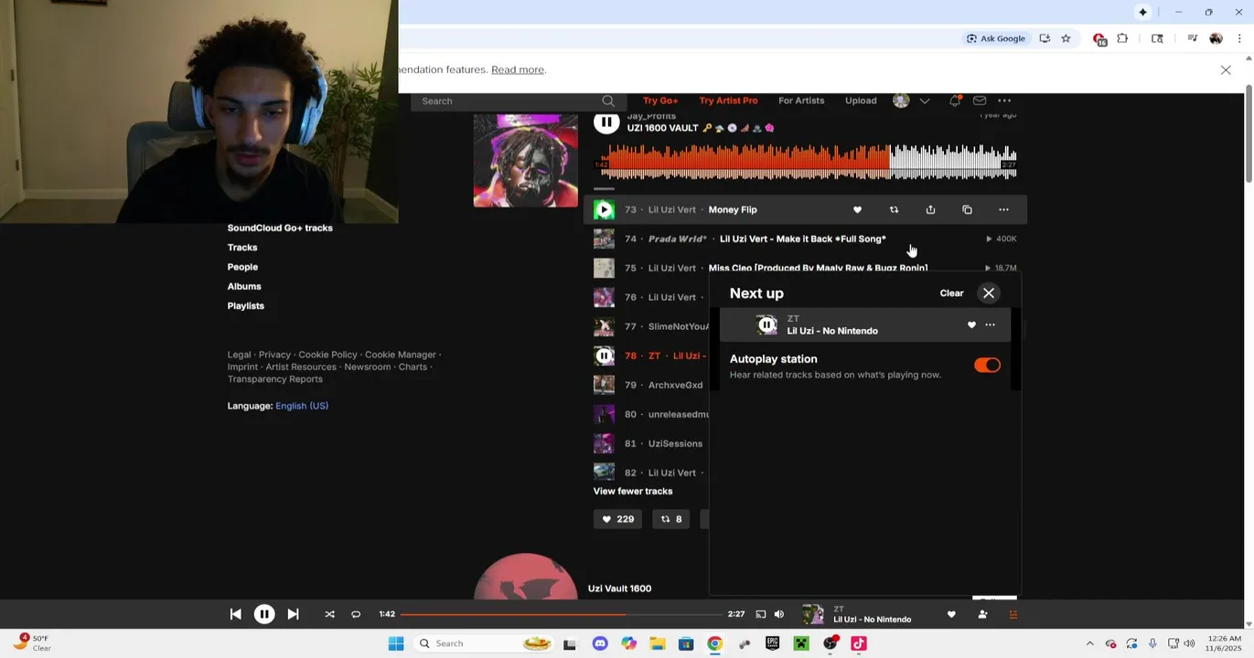Change language English (US) link

click(302, 406)
